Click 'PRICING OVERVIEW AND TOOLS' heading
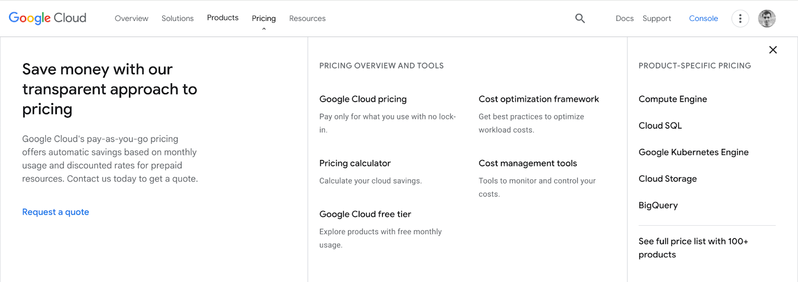The height and width of the screenshot is (282, 798). [382, 66]
